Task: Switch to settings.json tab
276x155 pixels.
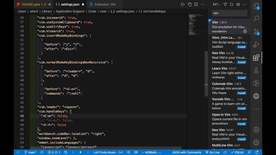Action: click(70, 4)
